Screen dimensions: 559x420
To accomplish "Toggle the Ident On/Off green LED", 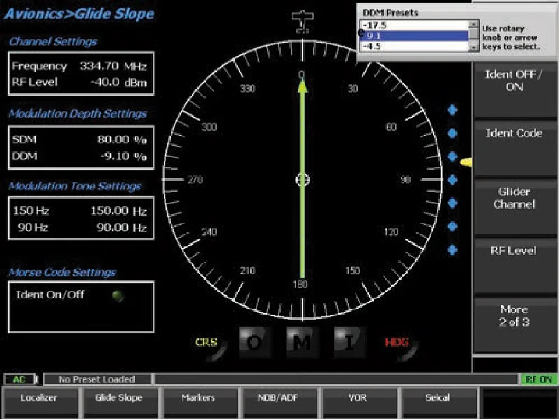I will coord(118,295).
